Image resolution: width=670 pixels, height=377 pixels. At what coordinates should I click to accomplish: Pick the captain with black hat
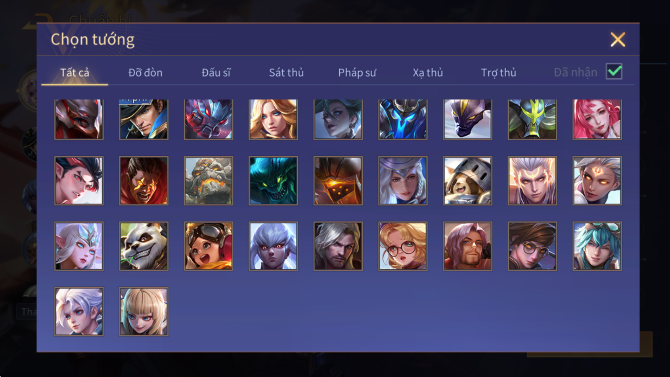pyautogui.click(x=144, y=119)
